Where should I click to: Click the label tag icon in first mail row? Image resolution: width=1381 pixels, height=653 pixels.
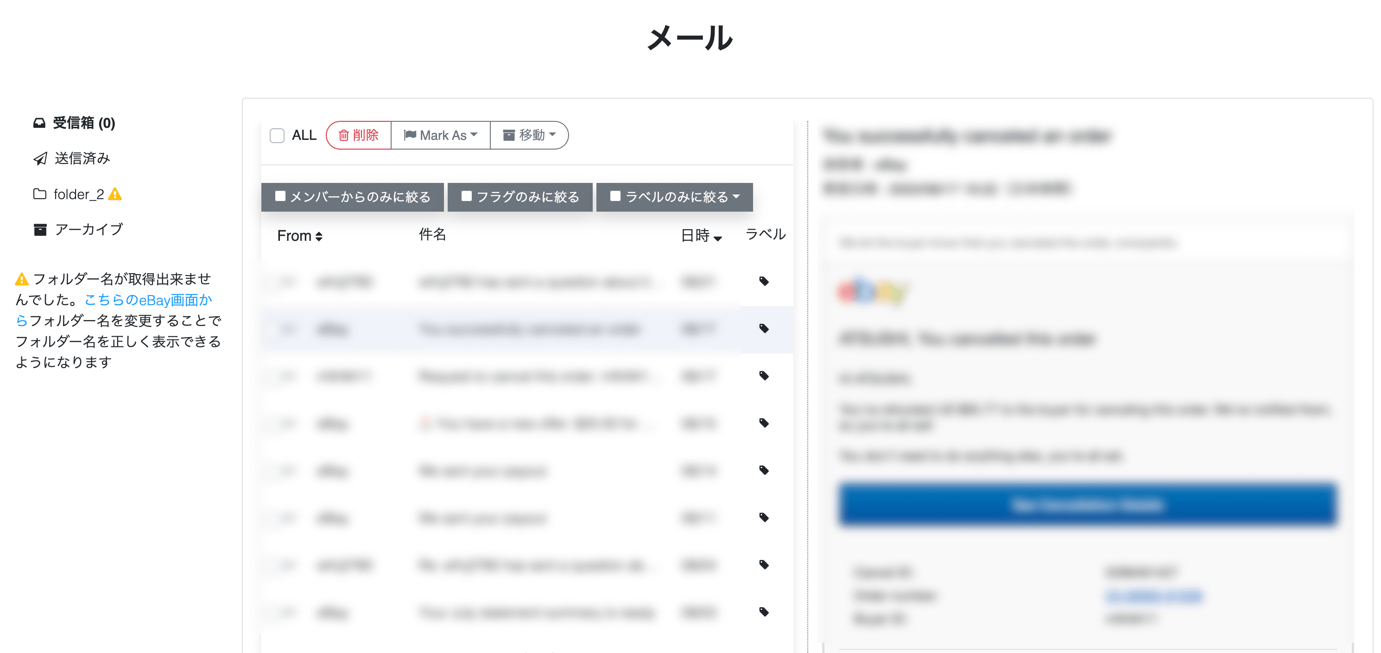764,281
